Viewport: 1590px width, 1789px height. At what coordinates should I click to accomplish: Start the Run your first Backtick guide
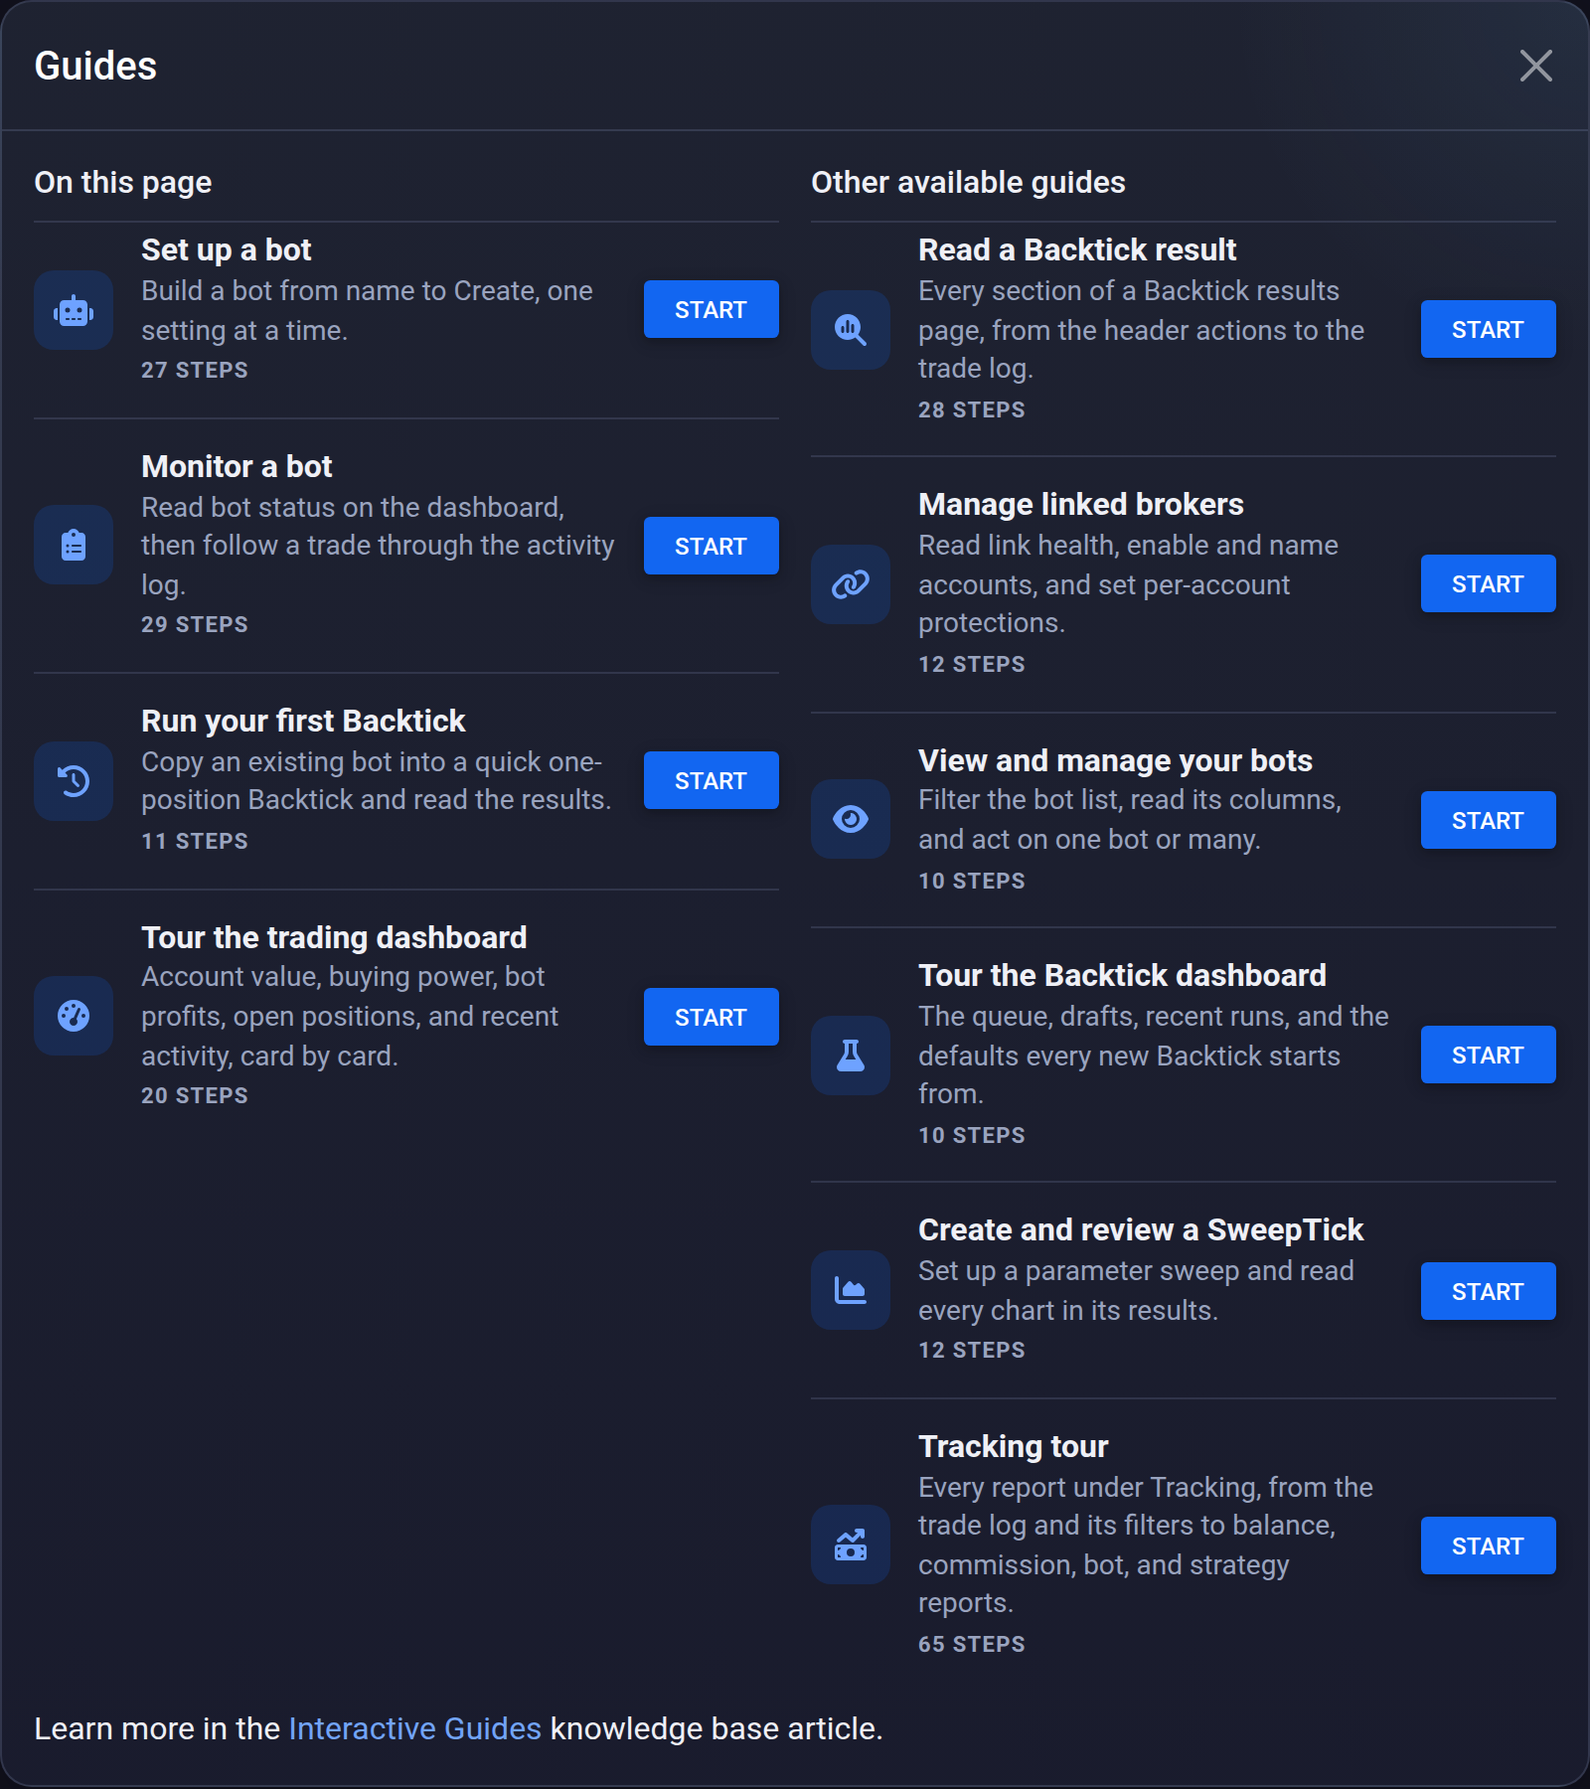(712, 780)
